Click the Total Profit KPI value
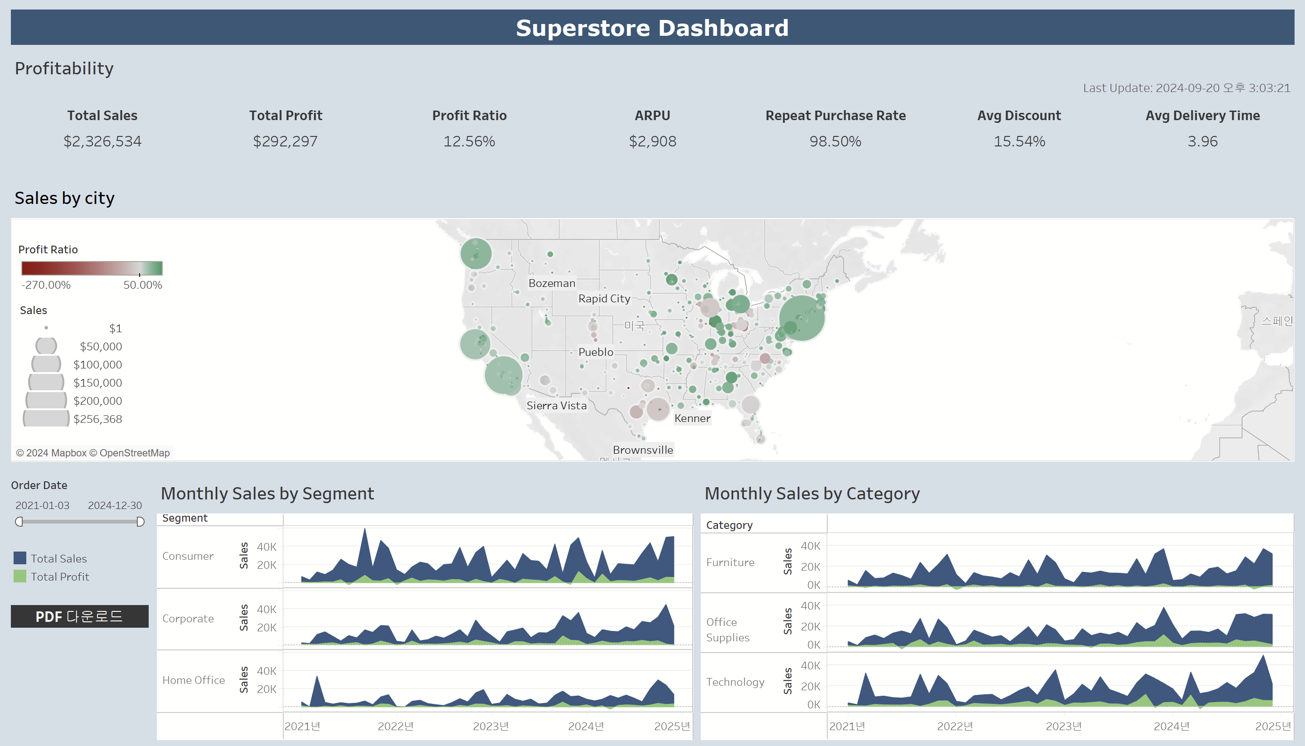The width and height of the screenshot is (1305, 746). click(286, 141)
